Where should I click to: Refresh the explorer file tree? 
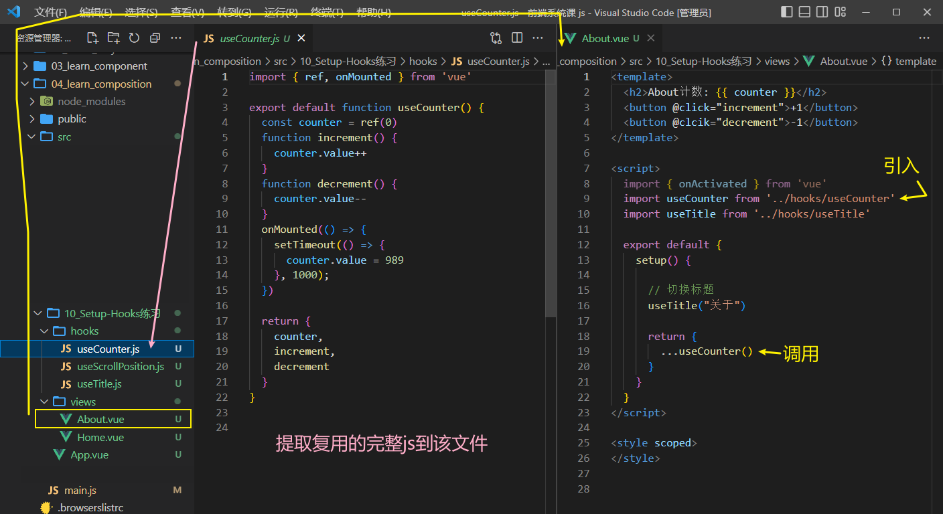tap(134, 38)
